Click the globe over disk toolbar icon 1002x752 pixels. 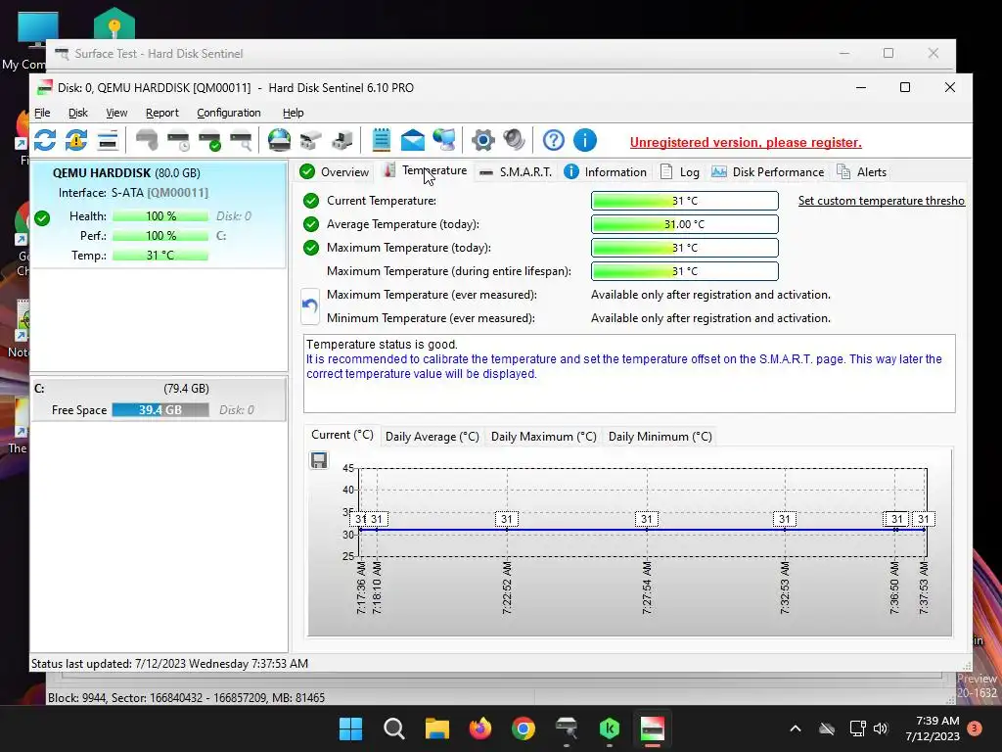tap(279, 140)
